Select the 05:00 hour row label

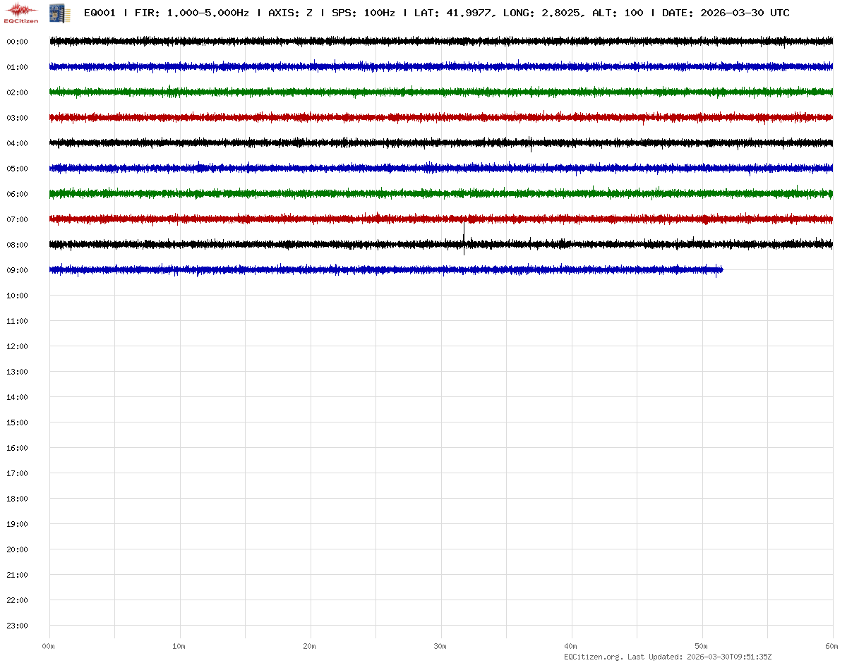click(17, 169)
